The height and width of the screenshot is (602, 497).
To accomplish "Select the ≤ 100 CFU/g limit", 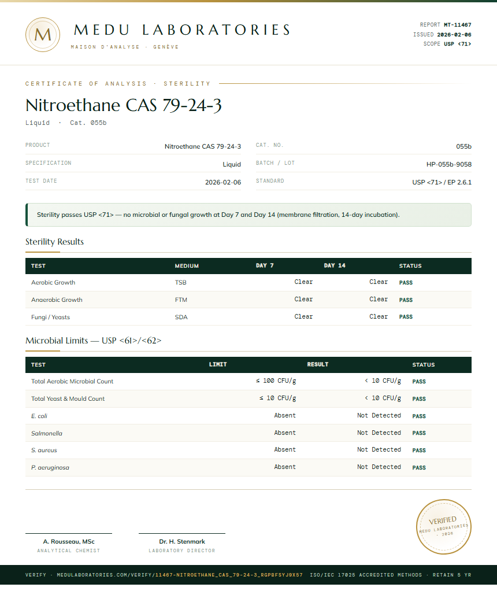I will tap(276, 381).
